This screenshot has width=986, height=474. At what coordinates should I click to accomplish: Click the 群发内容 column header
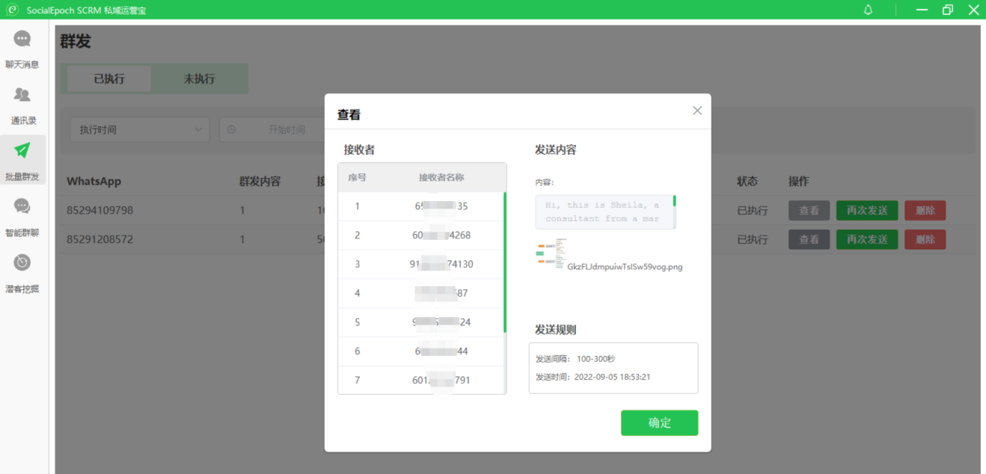point(260,181)
